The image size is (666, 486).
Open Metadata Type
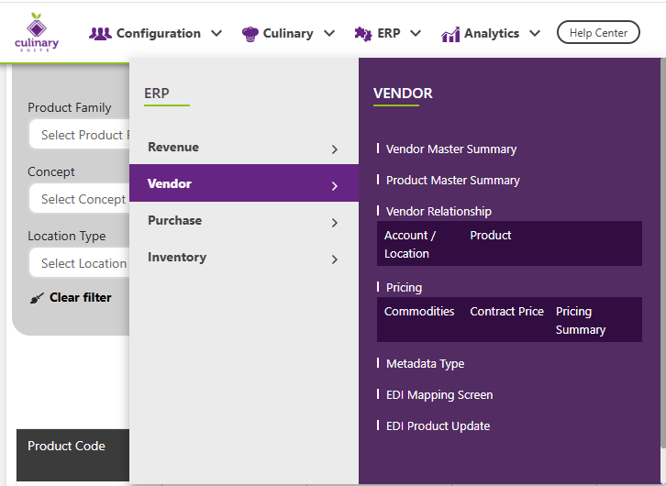coord(425,363)
